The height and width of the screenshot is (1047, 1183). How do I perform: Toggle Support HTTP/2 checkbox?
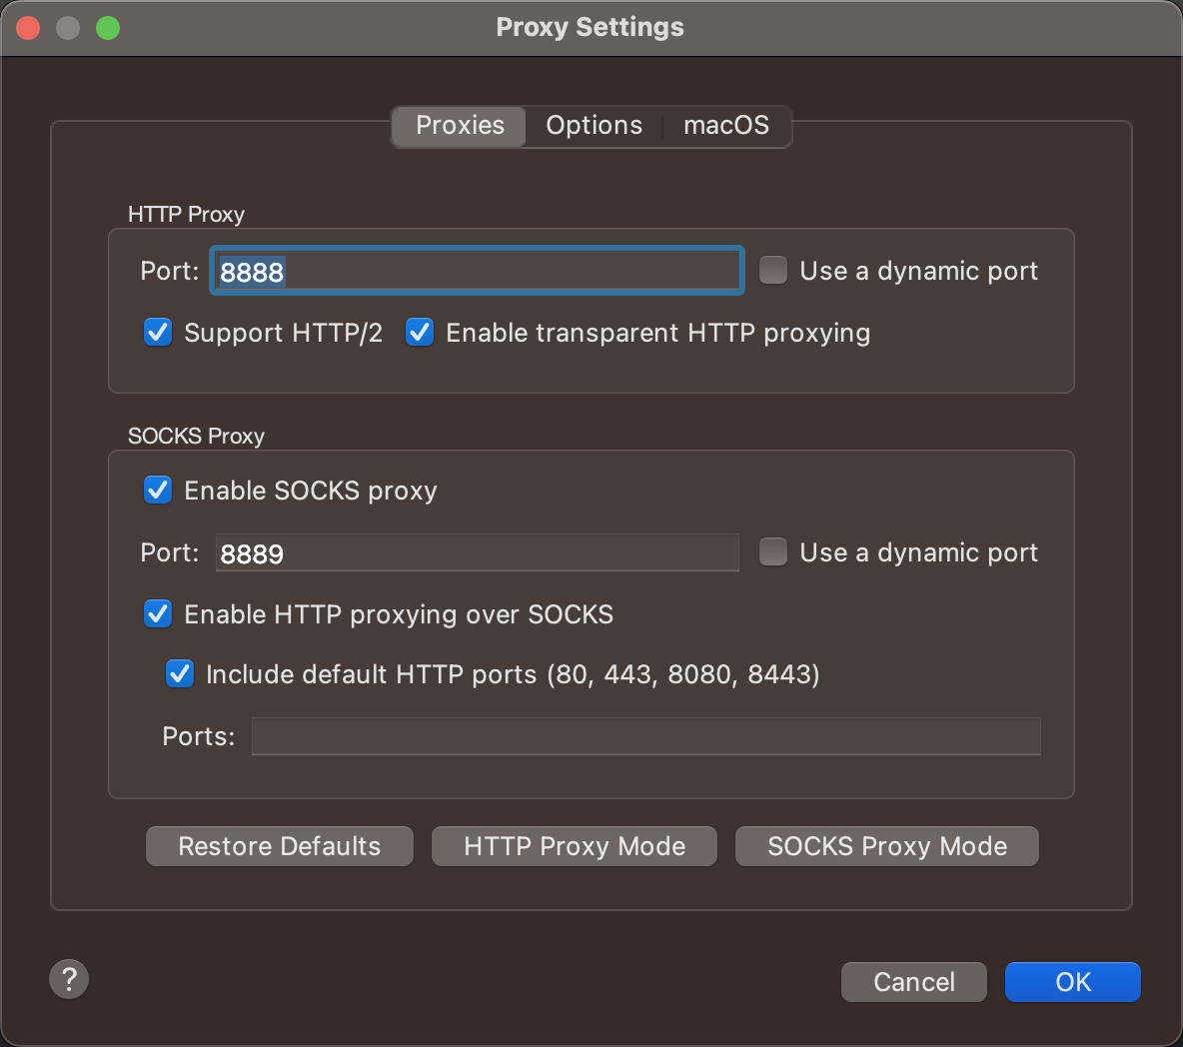(158, 332)
